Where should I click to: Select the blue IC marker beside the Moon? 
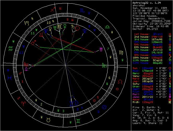71,104
